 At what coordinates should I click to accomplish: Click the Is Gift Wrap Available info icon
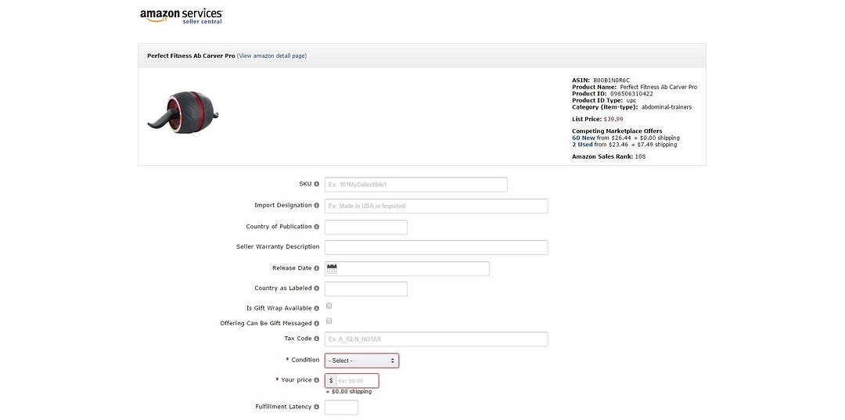pyautogui.click(x=317, y=308)
